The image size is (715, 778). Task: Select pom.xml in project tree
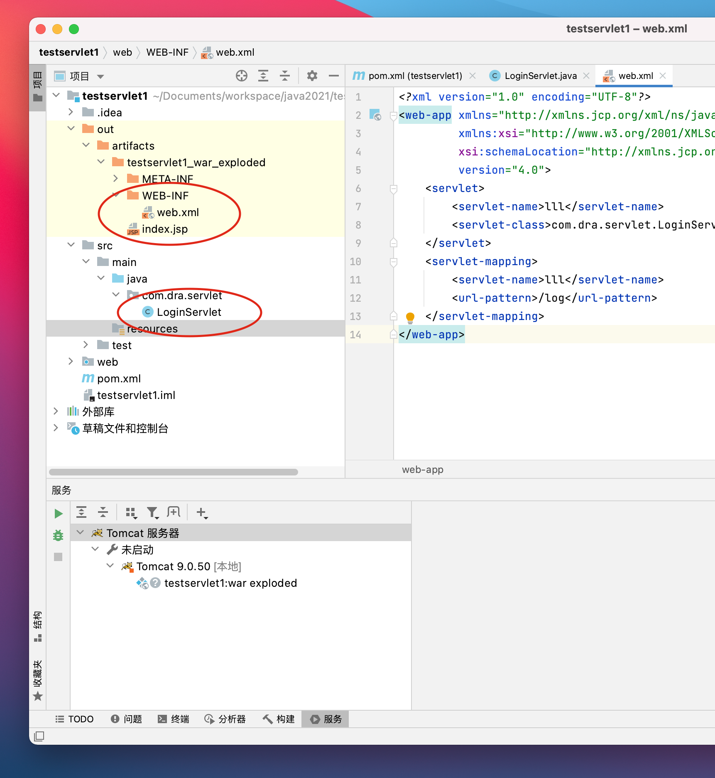(119, 379)
